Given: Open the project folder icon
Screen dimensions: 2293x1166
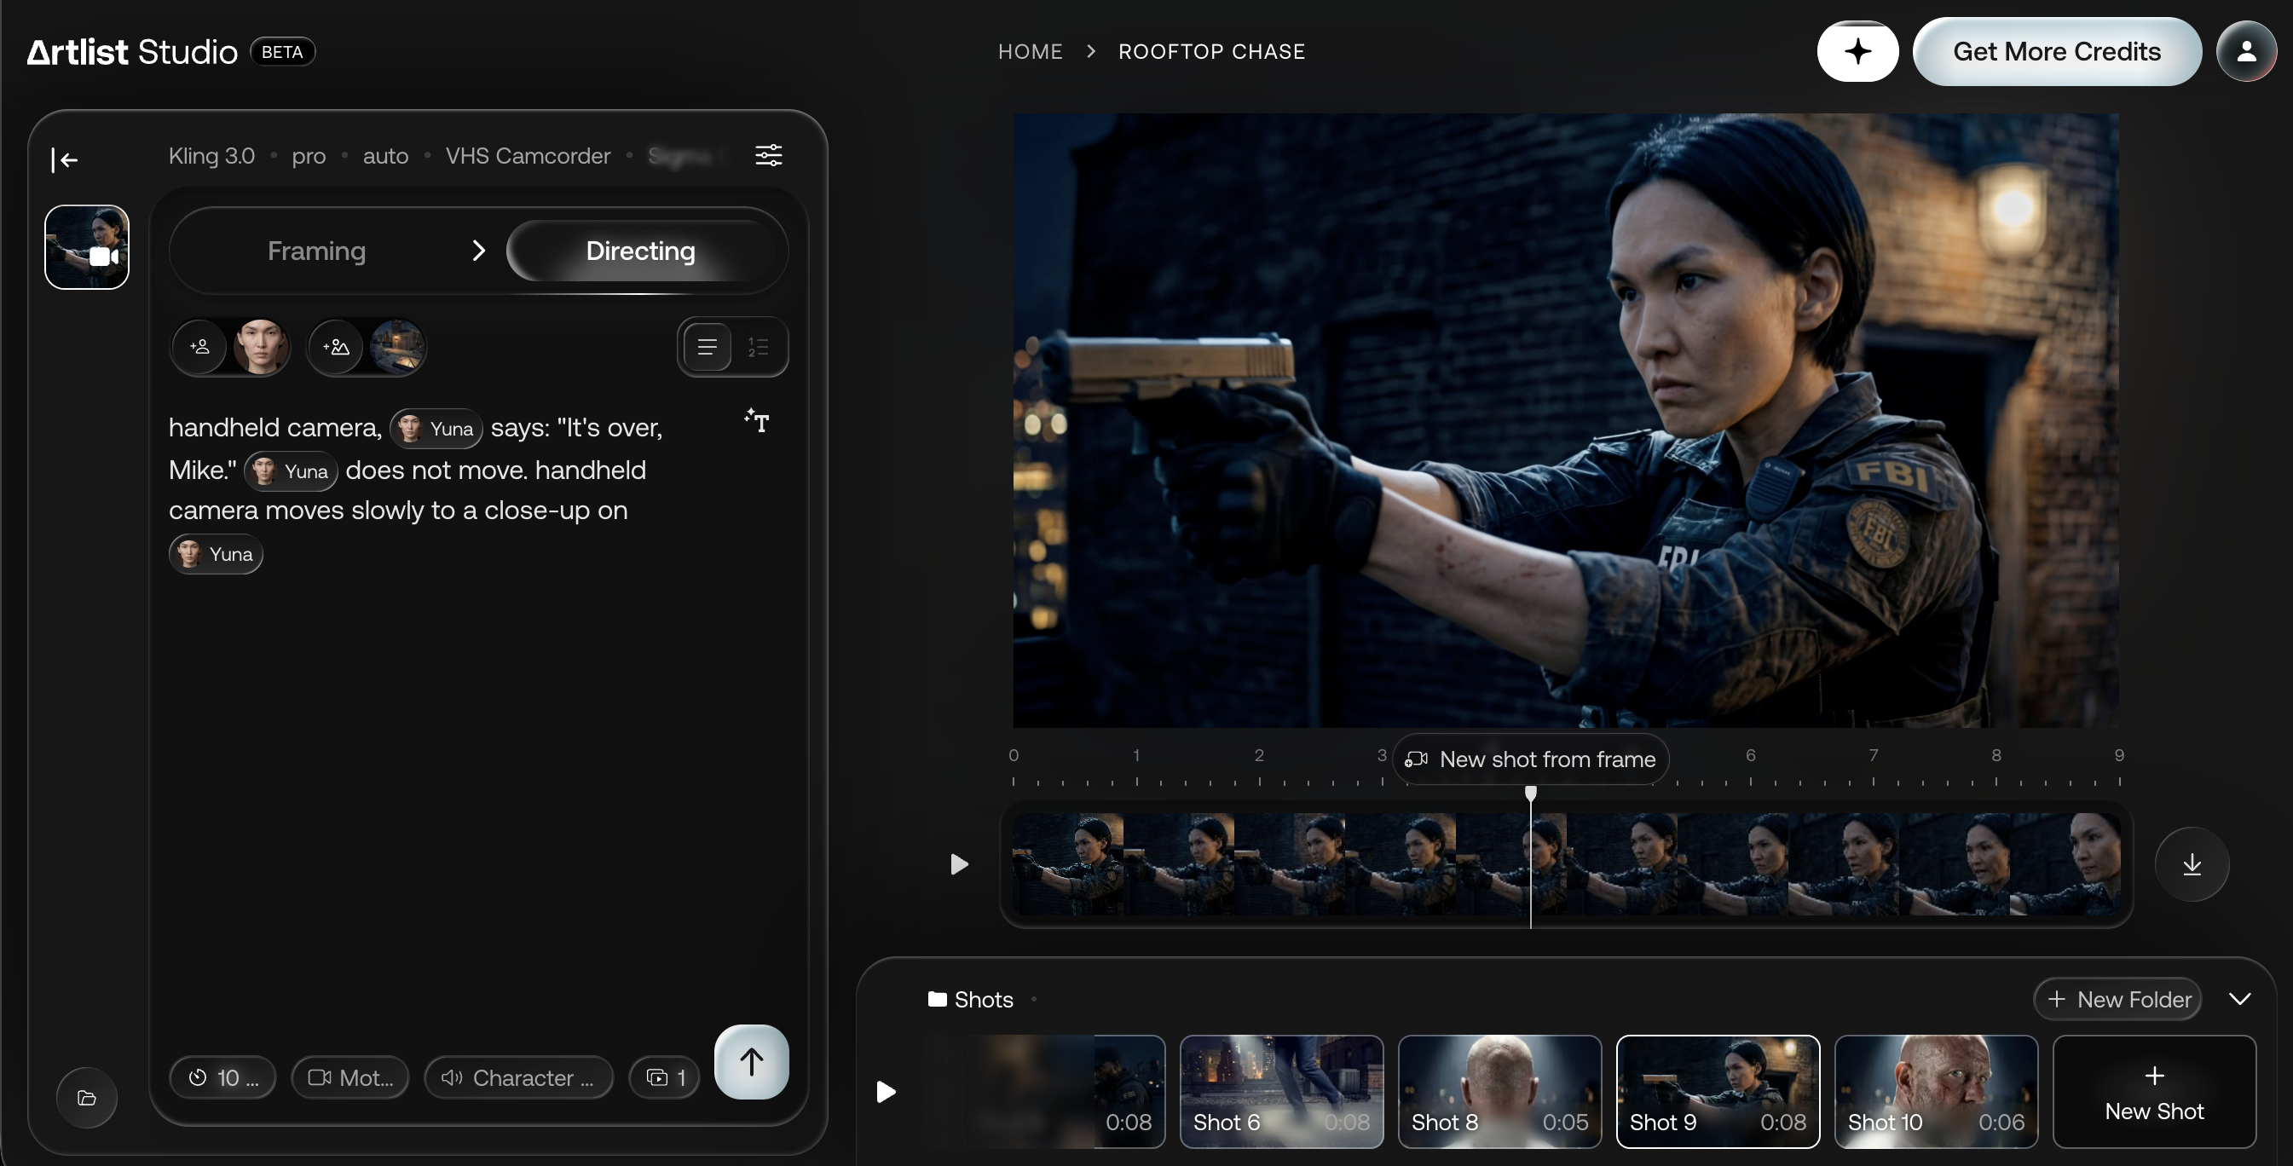Looking at the screenshot, I should (x=86, y=1098).
